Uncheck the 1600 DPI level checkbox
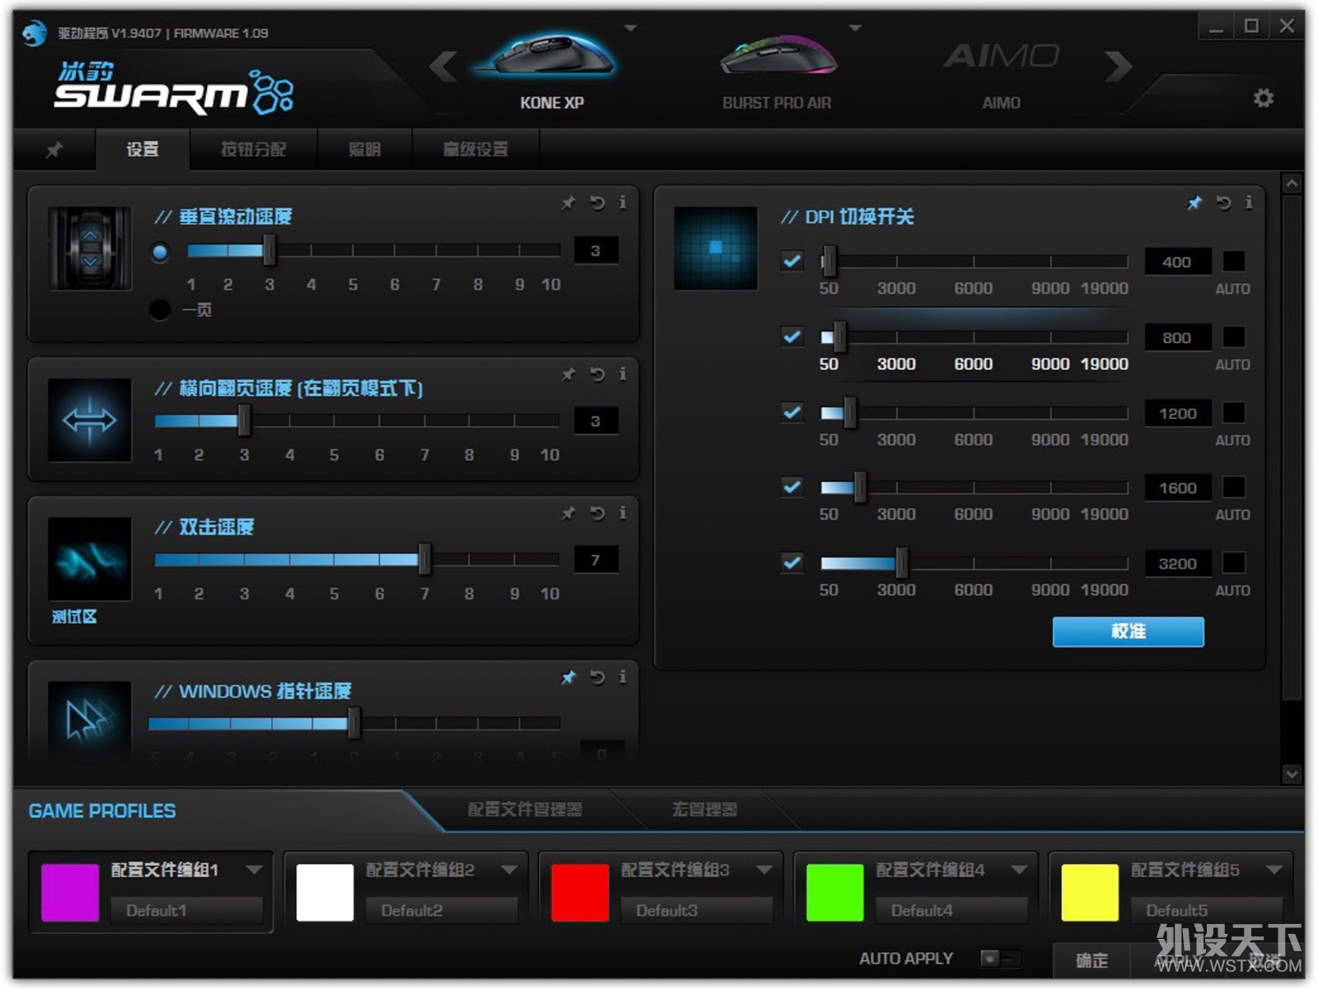Image resolution: width=1318 pixels, height=989 pixels. click(x=792, y=487)
